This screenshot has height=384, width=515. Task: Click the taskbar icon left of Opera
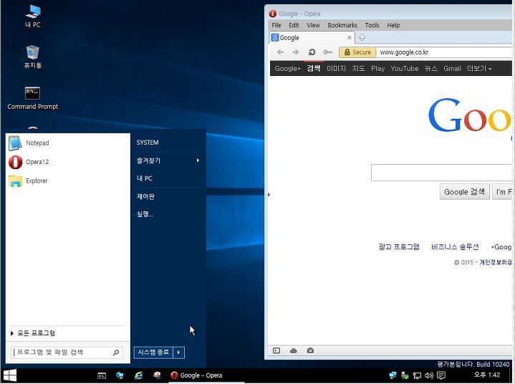pyautogui.click(x=157, y=375)
